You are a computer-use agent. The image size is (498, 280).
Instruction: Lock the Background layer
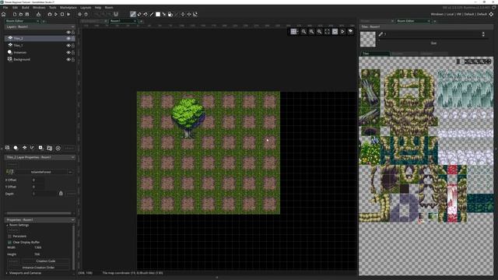coord(73,59)
